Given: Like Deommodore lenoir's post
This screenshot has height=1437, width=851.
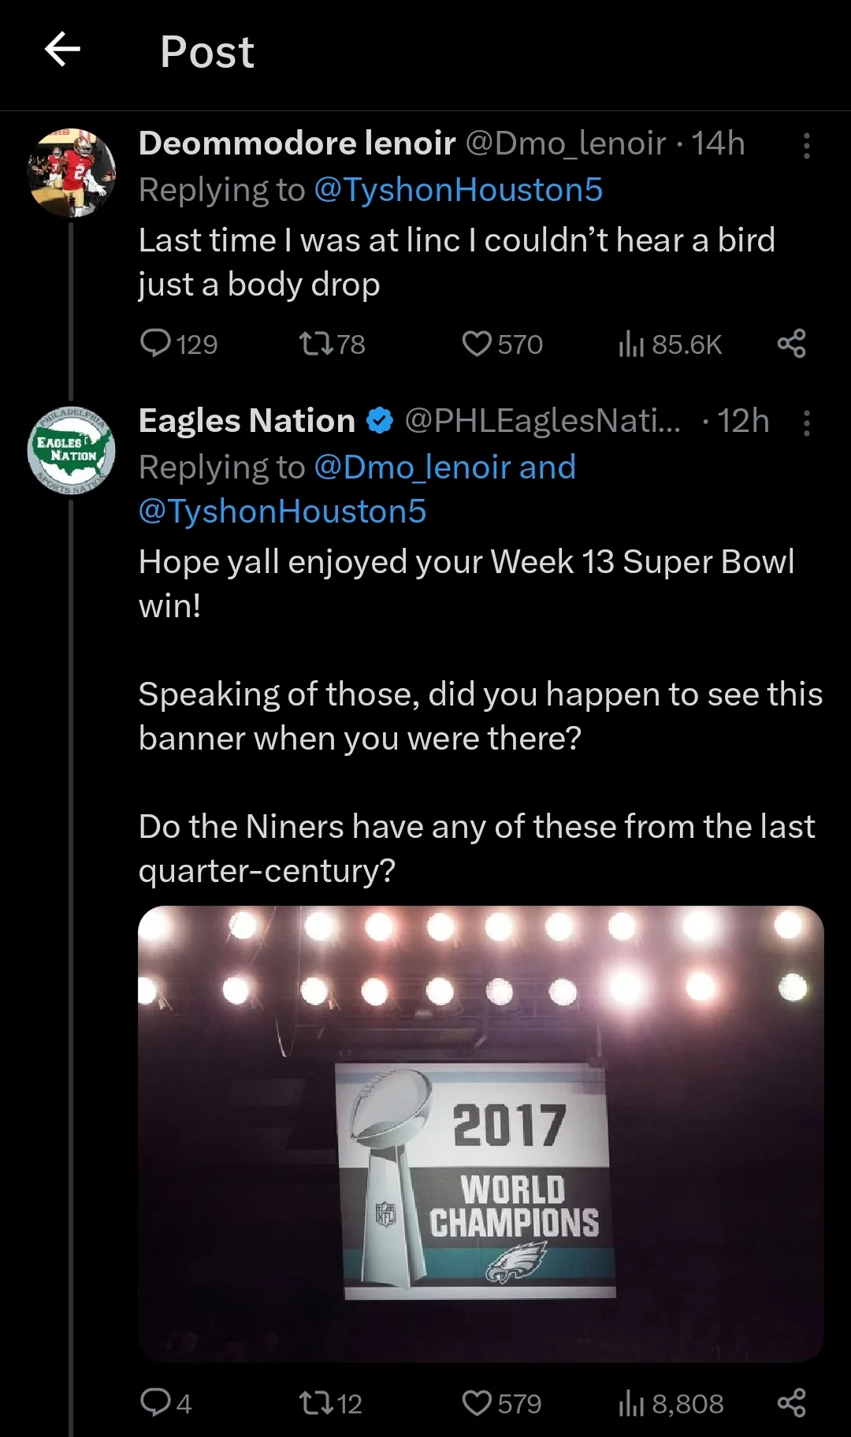Looking at the screenshot, I should (477, 344).
